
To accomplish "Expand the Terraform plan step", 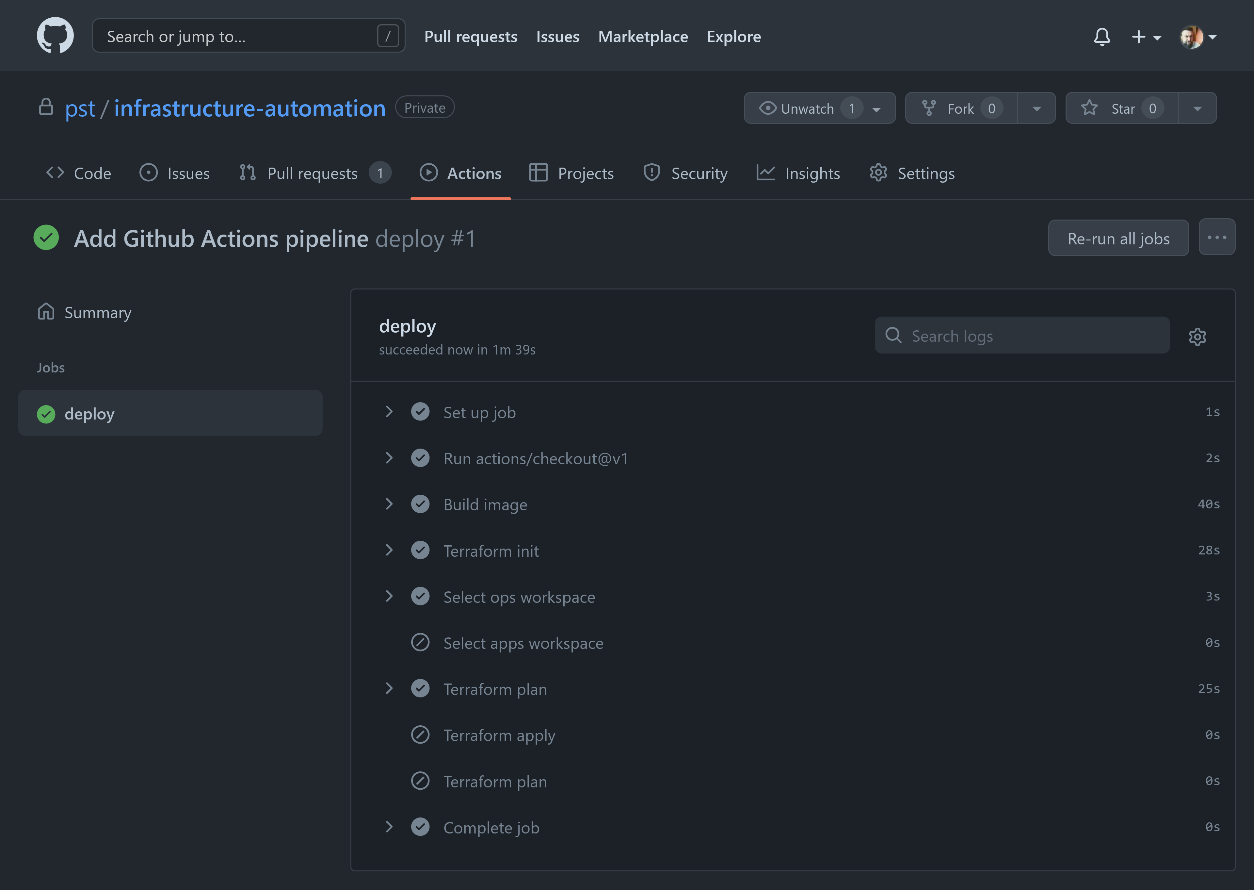I will (x=389, y=688).
